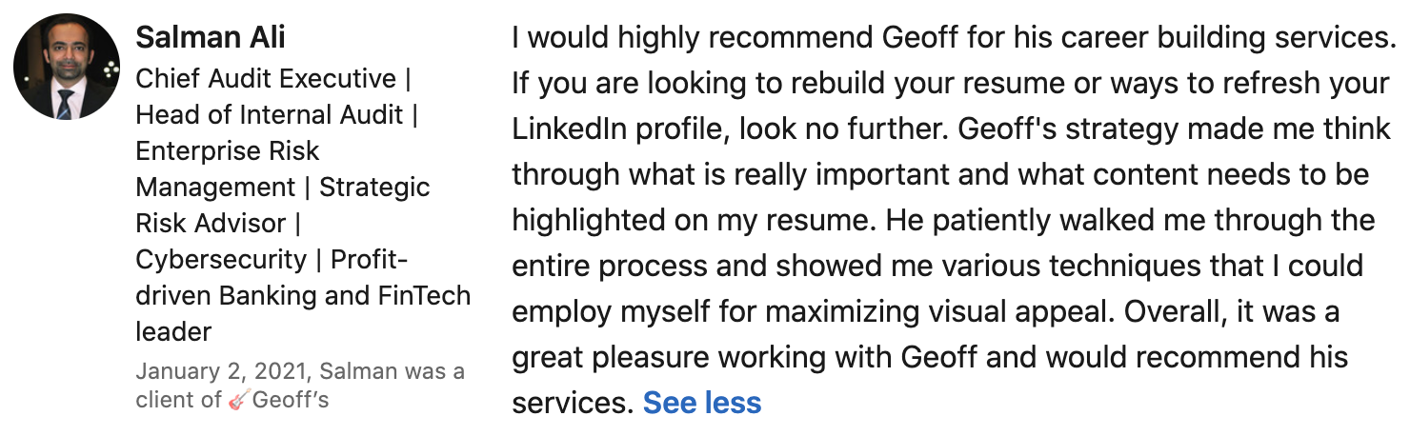1410x436 pixels.
Task: Click the client of Geoff's caption
Action: (x=232, y=400)
